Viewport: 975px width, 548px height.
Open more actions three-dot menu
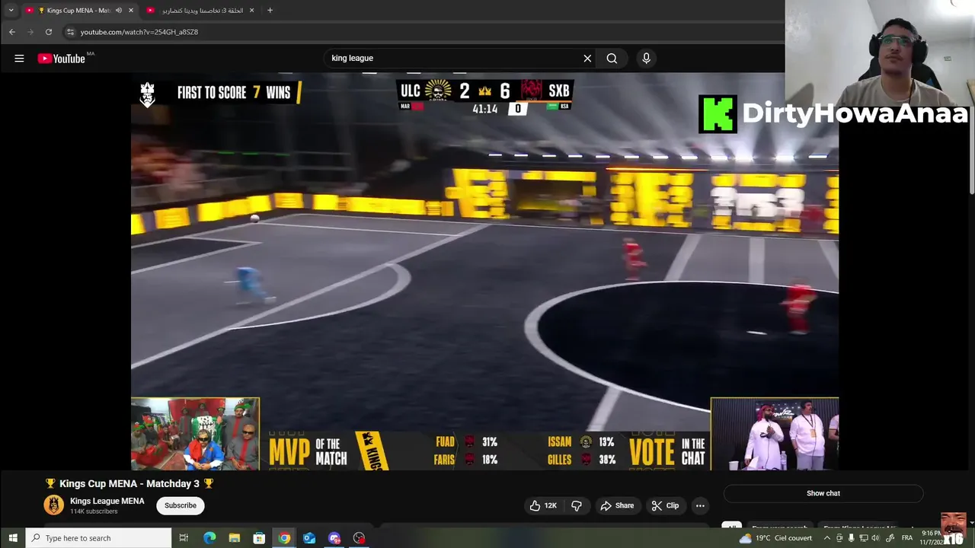700,505
